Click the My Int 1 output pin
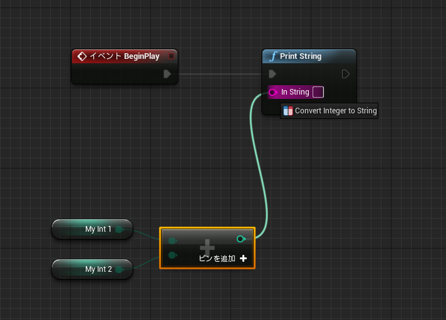This screenshot has height=320, width=446. point(119,229)
